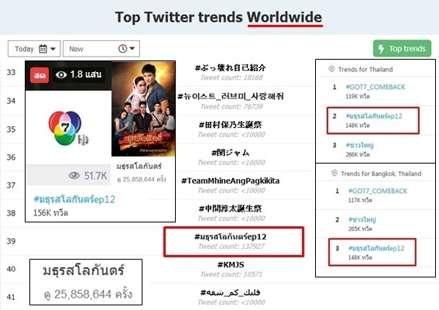Open #GOT7_COMEBACK in Trends for Thailand

[376, 87]
